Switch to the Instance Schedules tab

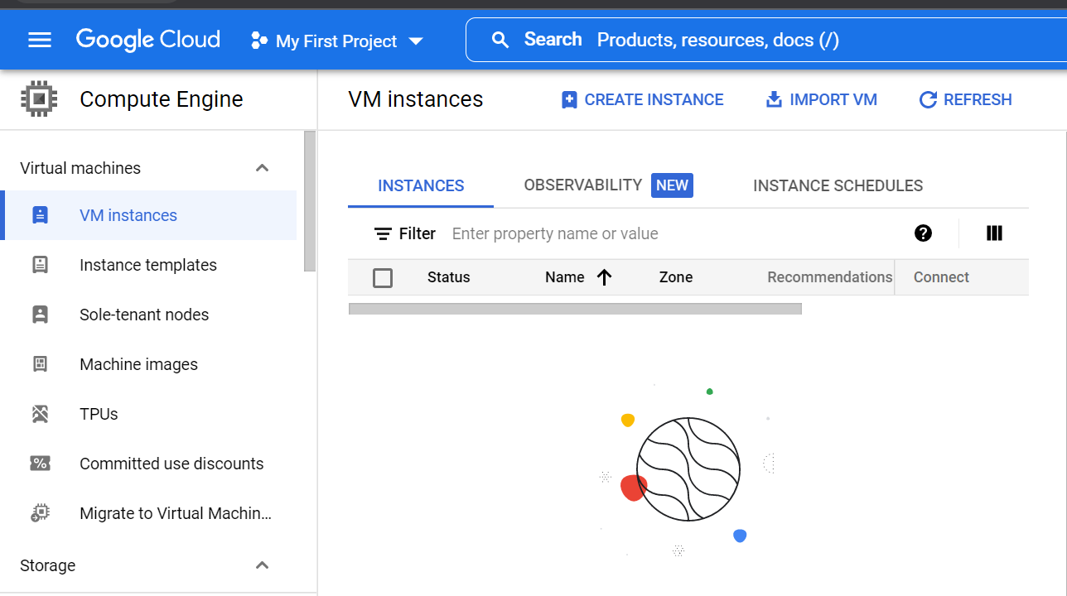click(838, 186)
